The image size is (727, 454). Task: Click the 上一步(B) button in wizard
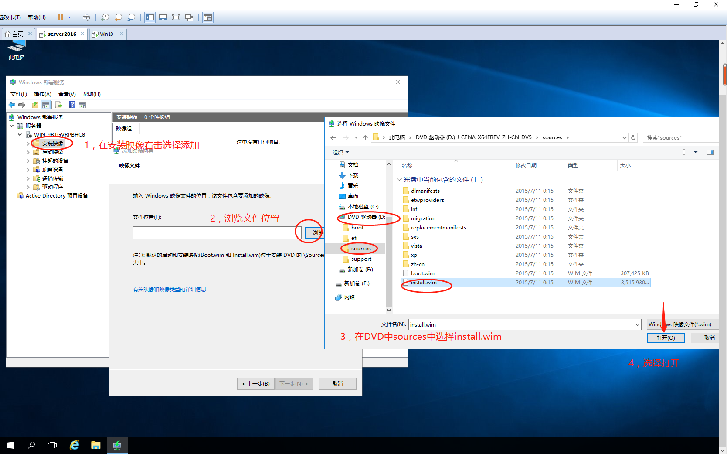[x=256, y=384]
